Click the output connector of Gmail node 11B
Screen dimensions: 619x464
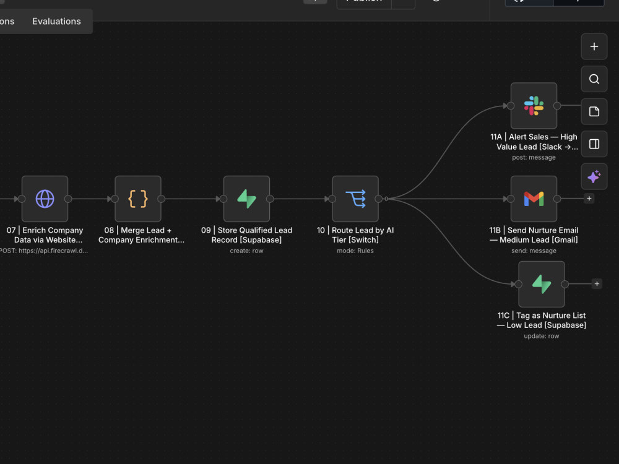pyautogui.click(x=557, y=199)
